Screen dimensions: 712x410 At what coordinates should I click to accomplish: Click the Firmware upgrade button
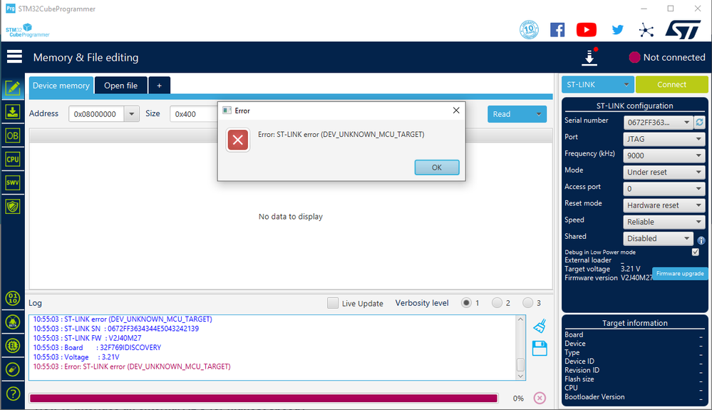click(680, 273)
